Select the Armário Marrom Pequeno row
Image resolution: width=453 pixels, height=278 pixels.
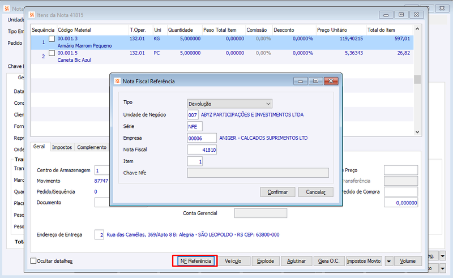tap(222, 42)
